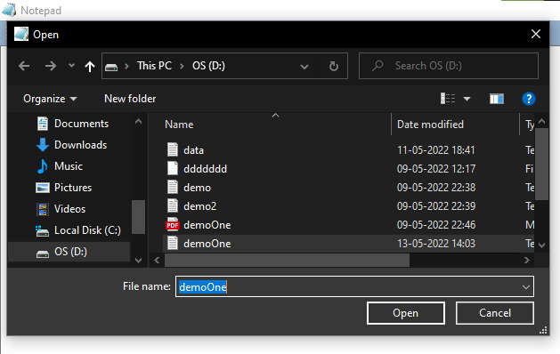
Task: Click the demo2 file icon
Action: tap(173, 205)
